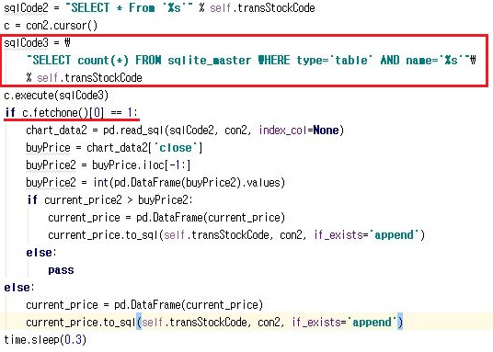Click the 'time.sleep(0.3)' line
This screenshot has height=352, width=493.
45,340
